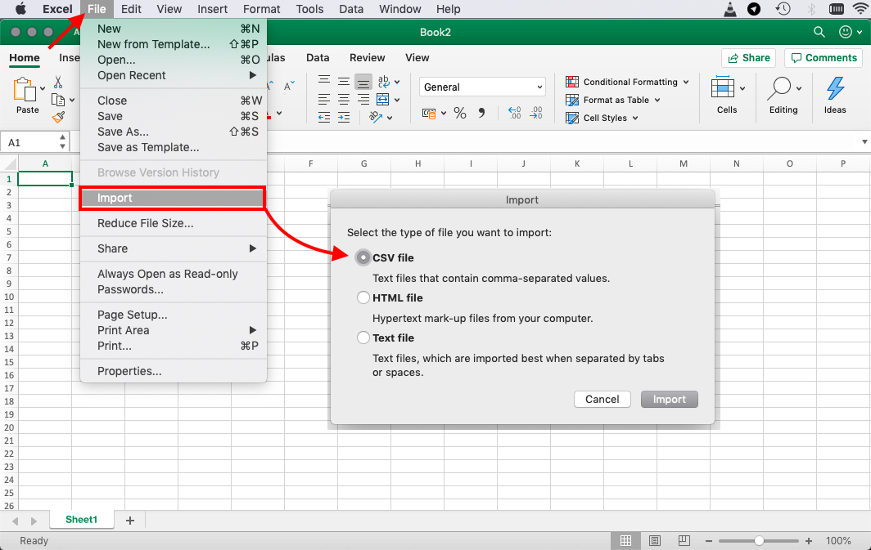This screenshot has height=550, width=871.
Task: Select the CSV file radio option
Action: tap(363, 258)
